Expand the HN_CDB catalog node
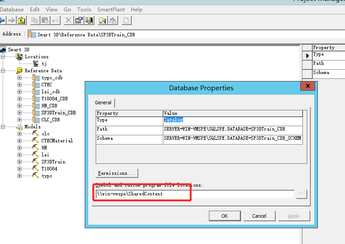The image size is (345, 244). coord(20,106)
